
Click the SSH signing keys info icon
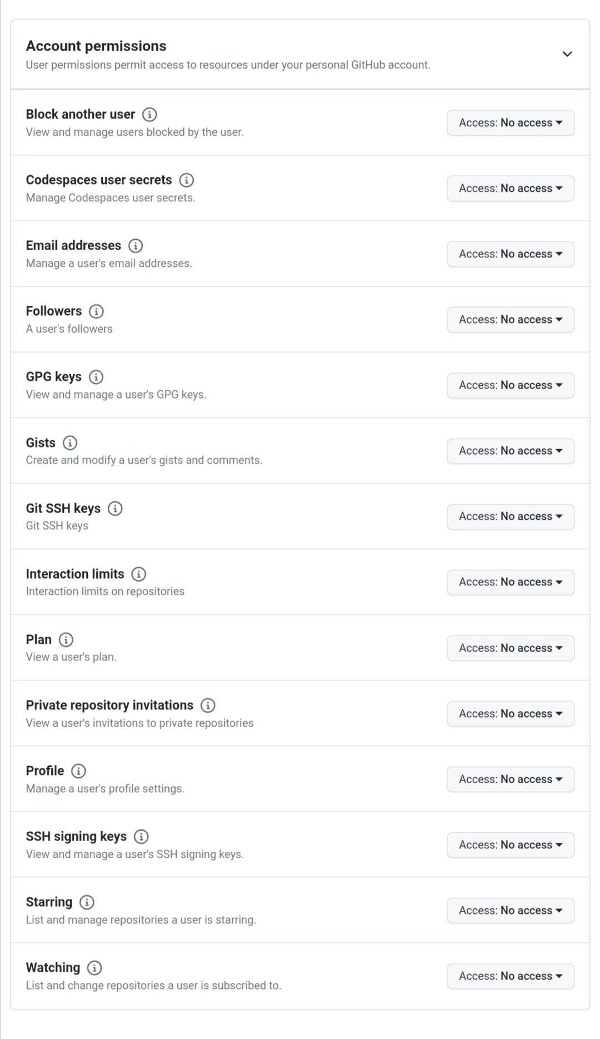[x=141, y=837]
